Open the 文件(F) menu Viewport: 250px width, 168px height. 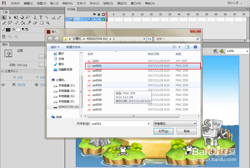15,3
